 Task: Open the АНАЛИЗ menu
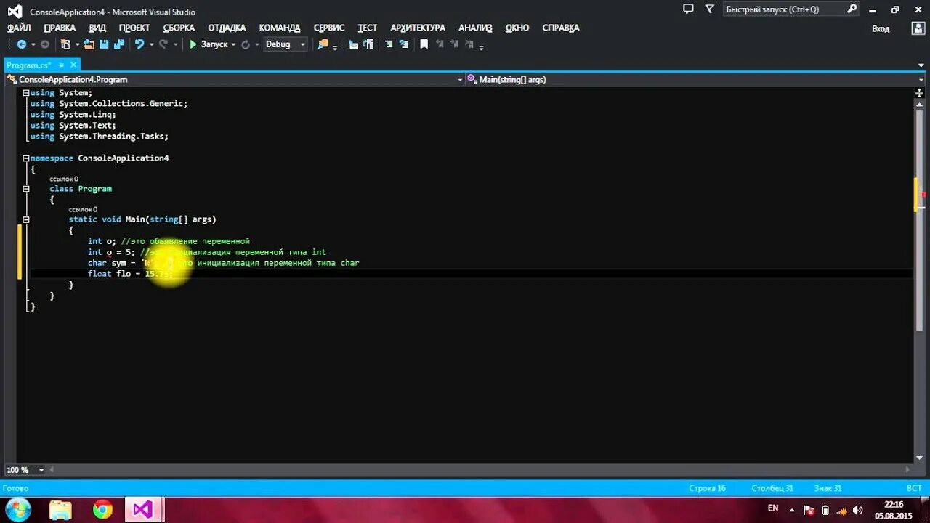tap(475, 28)
